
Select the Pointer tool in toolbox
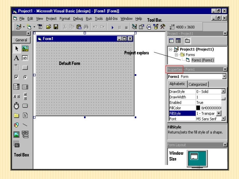(16, 49)
